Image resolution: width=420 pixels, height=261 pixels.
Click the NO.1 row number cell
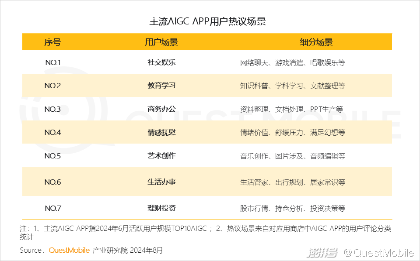point(52,62)
